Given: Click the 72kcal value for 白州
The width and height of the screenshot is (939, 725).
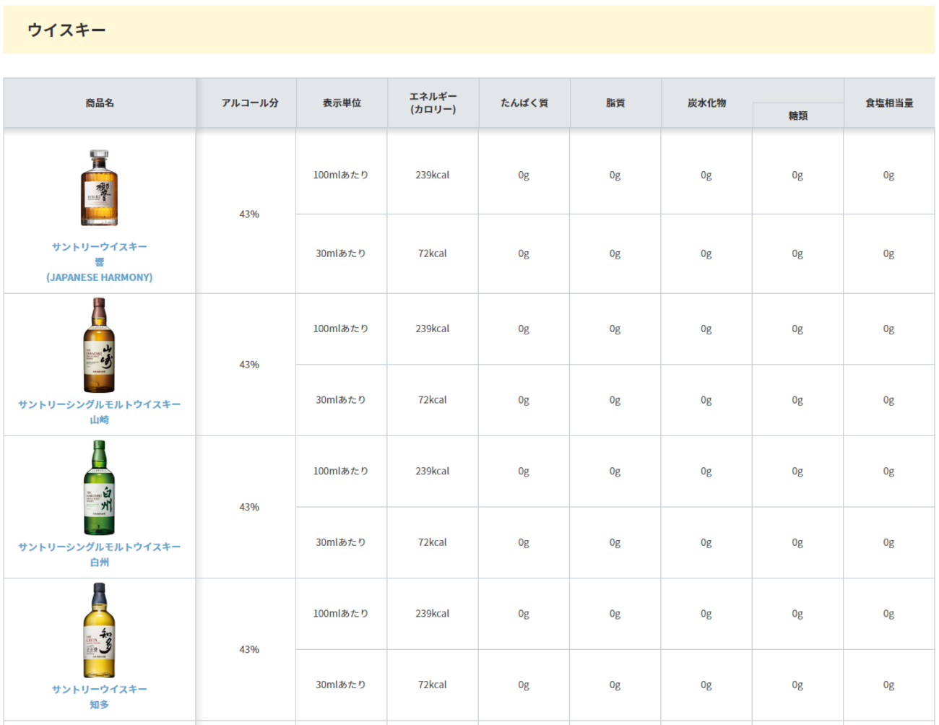Looking at the screenshot, I should (432, 542).
